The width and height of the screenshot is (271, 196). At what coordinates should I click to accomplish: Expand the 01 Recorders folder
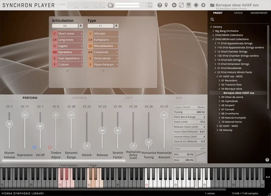220,81
